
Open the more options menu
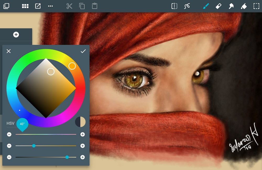click(x=51, y=6)
